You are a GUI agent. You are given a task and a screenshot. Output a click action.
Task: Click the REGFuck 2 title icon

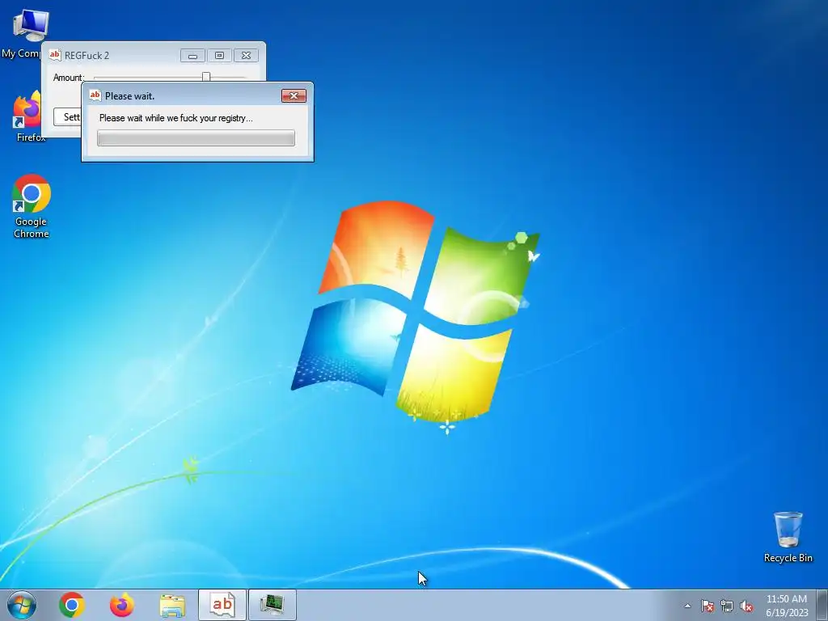[x=54, y=55]
